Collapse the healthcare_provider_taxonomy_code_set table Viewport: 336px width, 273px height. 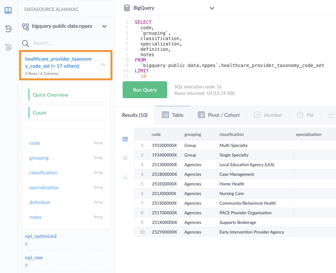coord(103,65)
